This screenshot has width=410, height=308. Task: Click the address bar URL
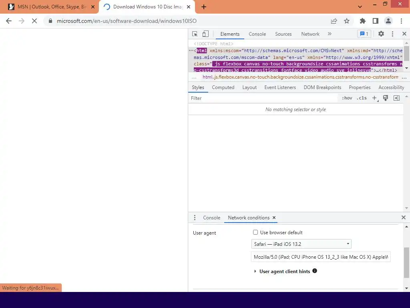(127, 21)
